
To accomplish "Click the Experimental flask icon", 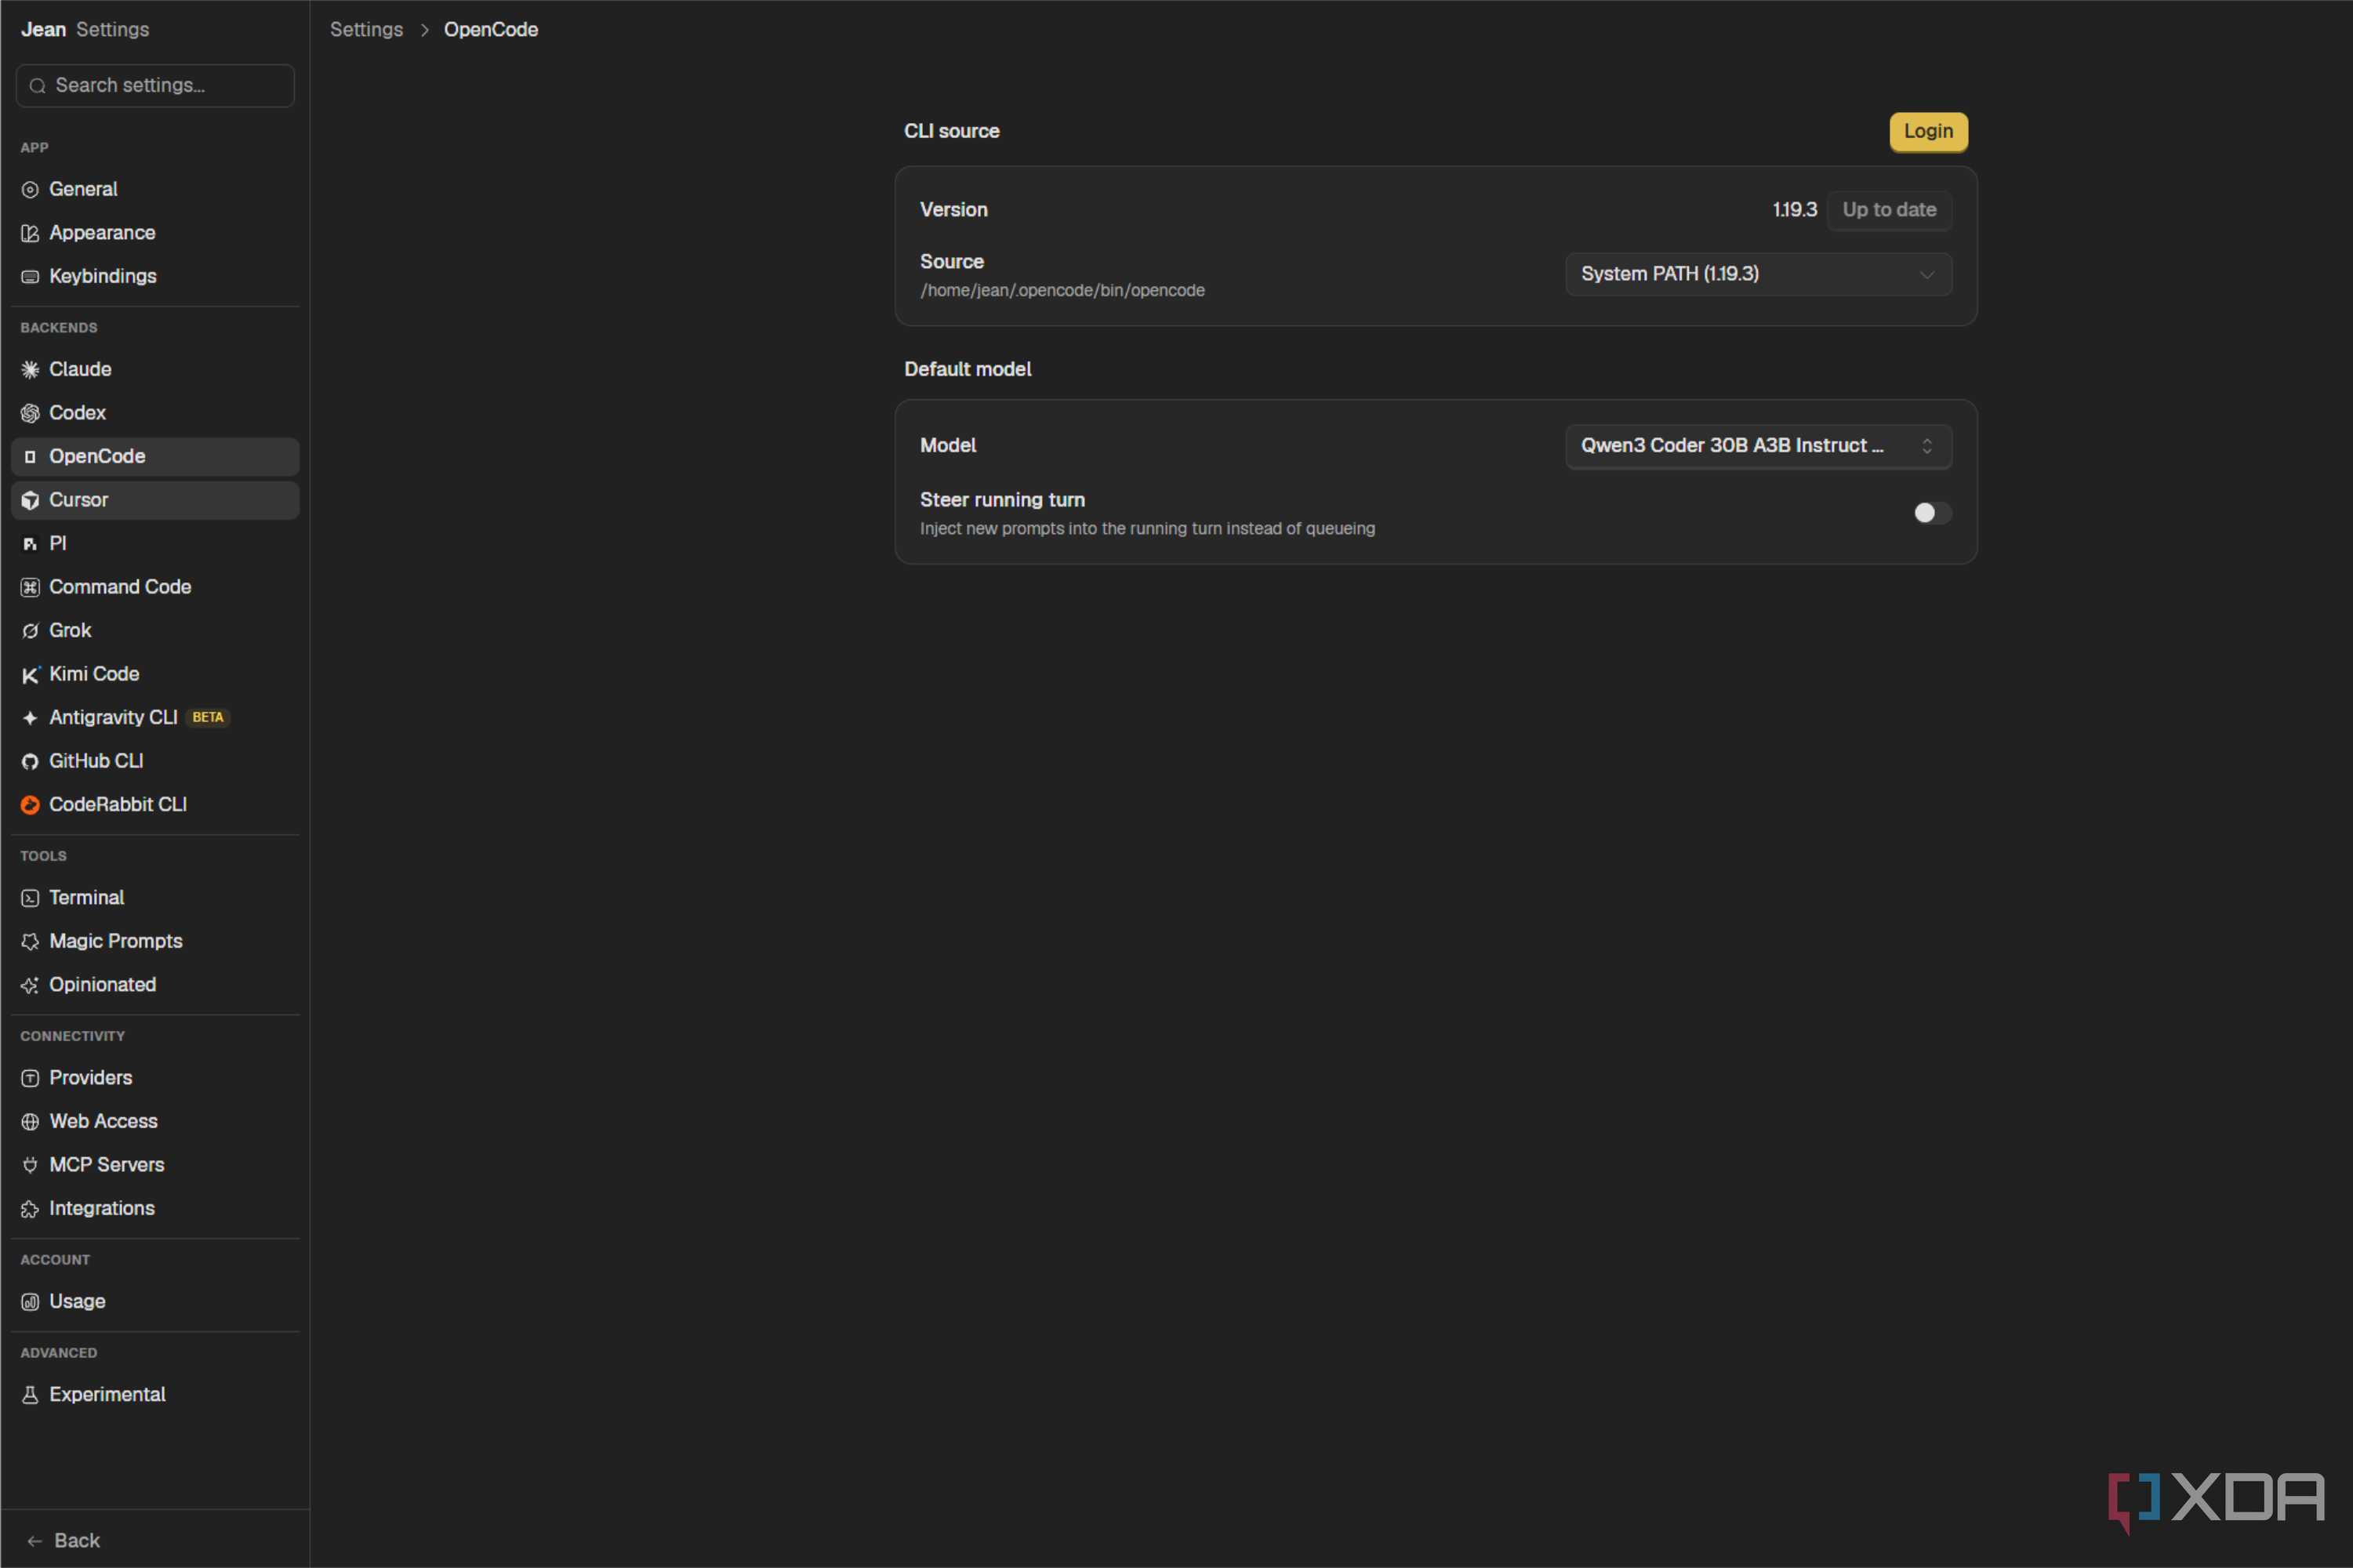I will (x=30, y=1395).
